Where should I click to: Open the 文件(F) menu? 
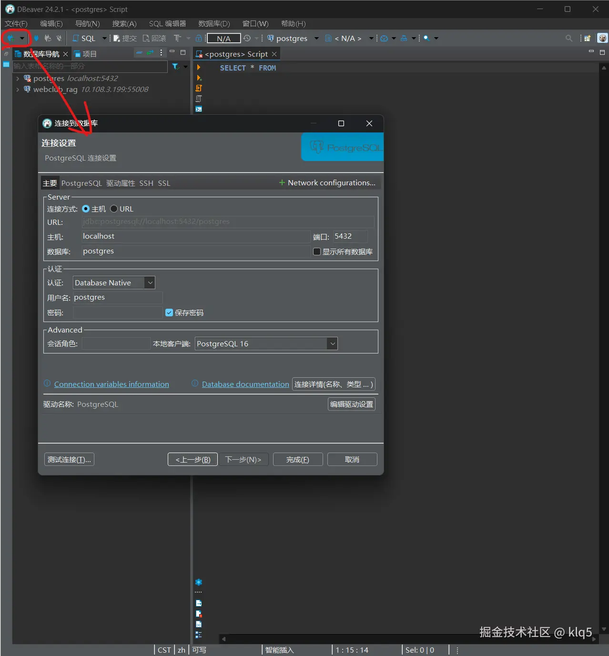[x=16, y=23]
